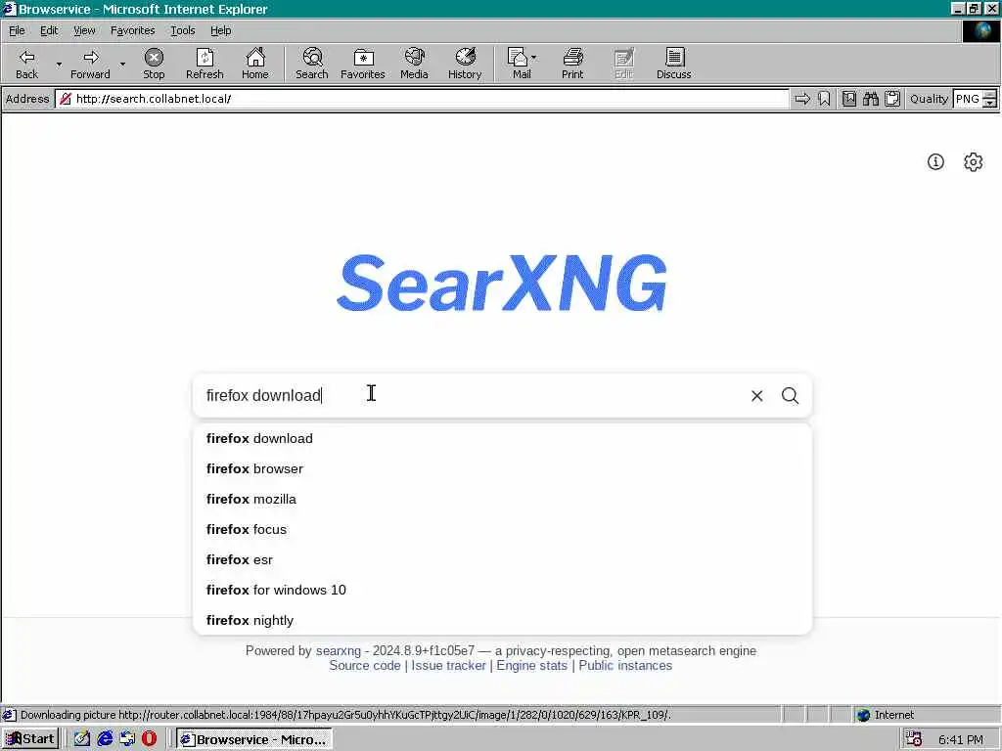The image size is (1002, 751).
Task: Open SearXNG preferences gear icon
Action: coord(973,162)
